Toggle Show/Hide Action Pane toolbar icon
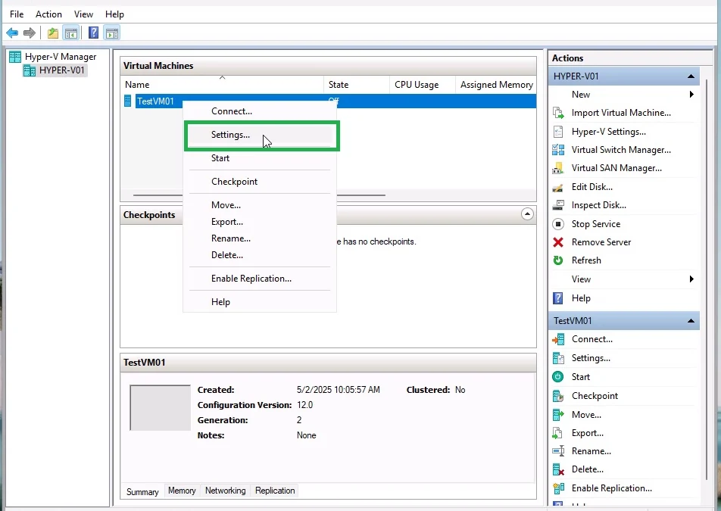Image resolution: width=721 pixels, height=511 pixels. pos(112,33)
